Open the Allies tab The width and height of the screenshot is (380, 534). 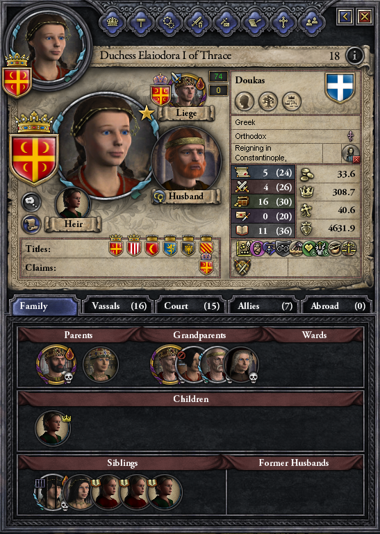point(265,306)
